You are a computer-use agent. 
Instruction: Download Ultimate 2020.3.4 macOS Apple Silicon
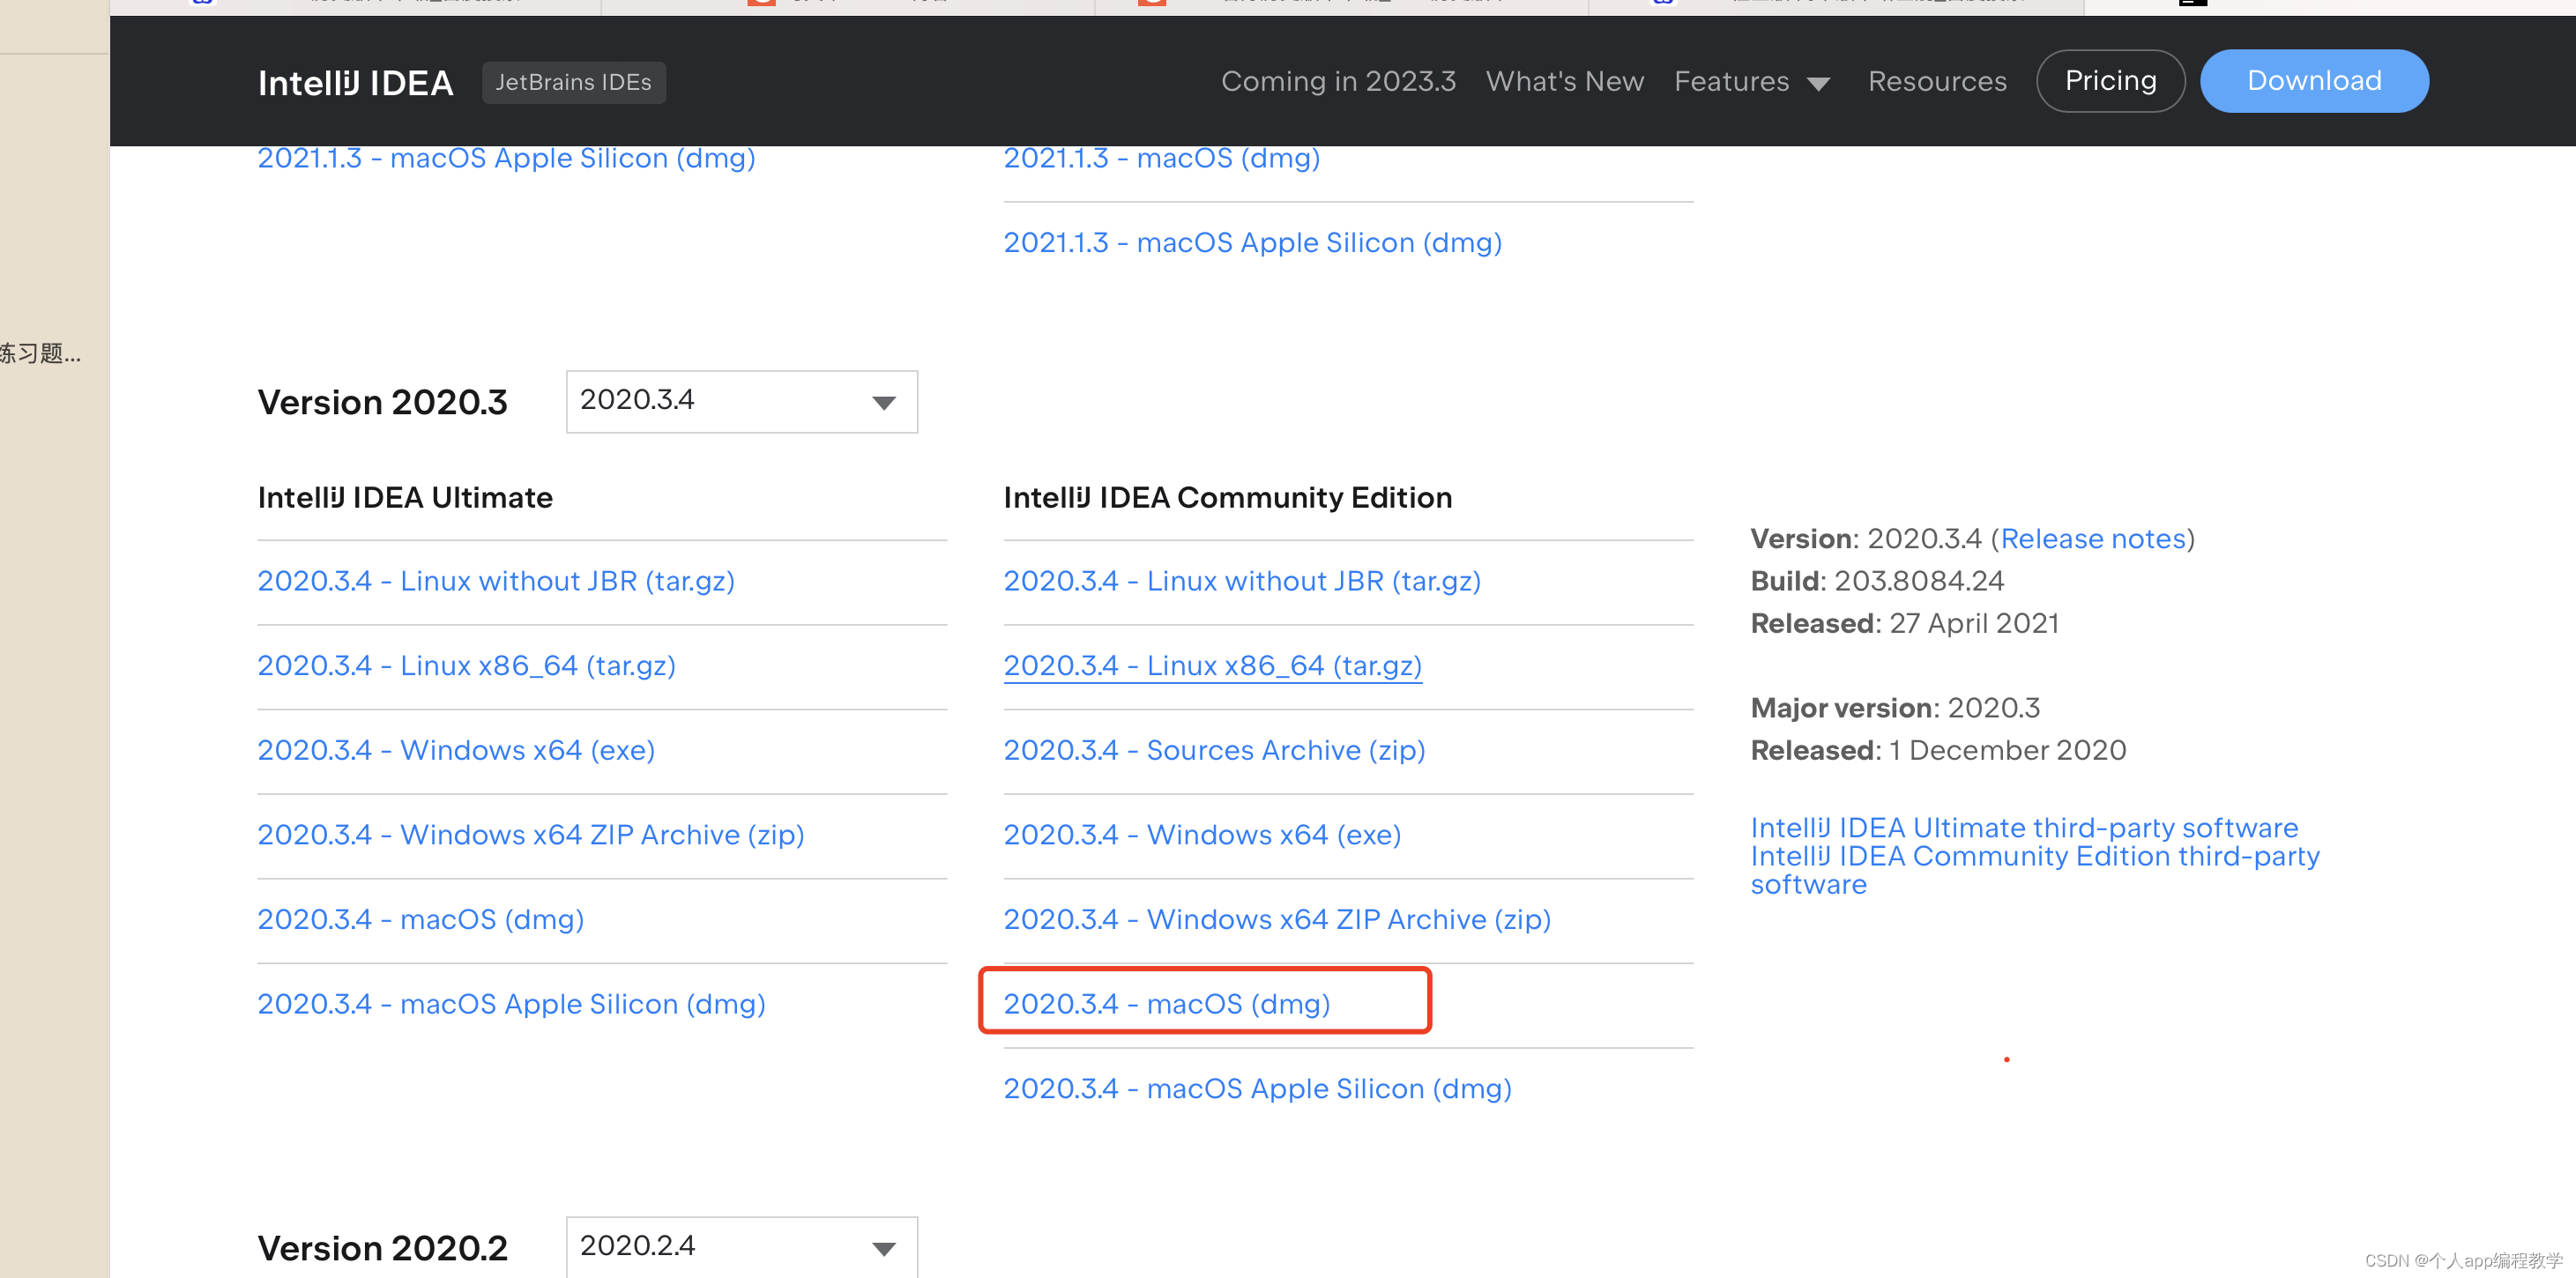pyautogui.click(x=511, y=1003)
